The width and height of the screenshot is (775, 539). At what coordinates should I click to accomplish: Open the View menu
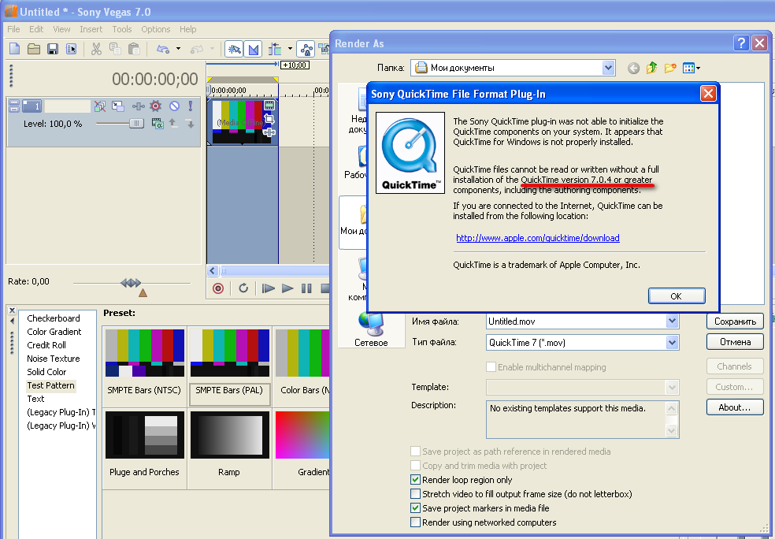pyautogui.click(x=61, y=29)
